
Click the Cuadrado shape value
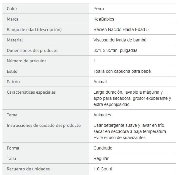pyautogui.click(x=103, y=148)
